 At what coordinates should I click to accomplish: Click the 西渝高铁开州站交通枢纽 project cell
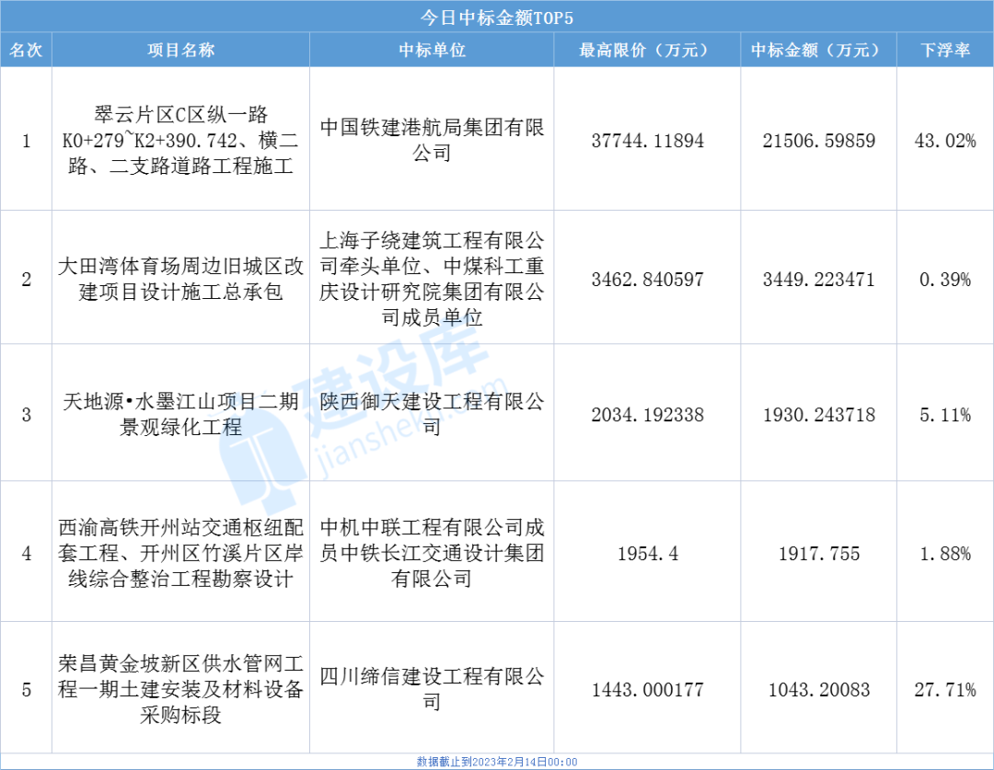point(180,554)
